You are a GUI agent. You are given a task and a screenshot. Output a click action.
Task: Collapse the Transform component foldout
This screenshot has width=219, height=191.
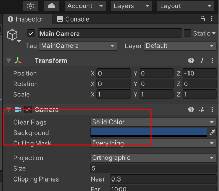click(x=8, y=61)
